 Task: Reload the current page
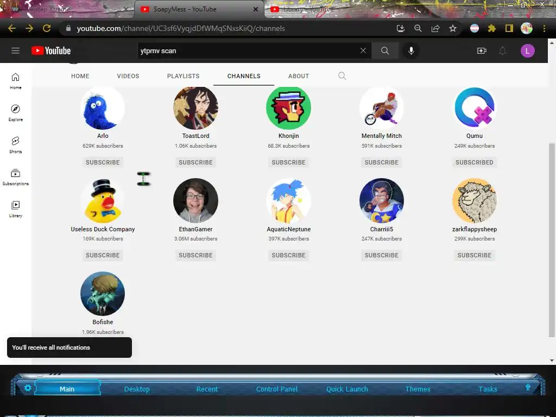tap(47, 28)
